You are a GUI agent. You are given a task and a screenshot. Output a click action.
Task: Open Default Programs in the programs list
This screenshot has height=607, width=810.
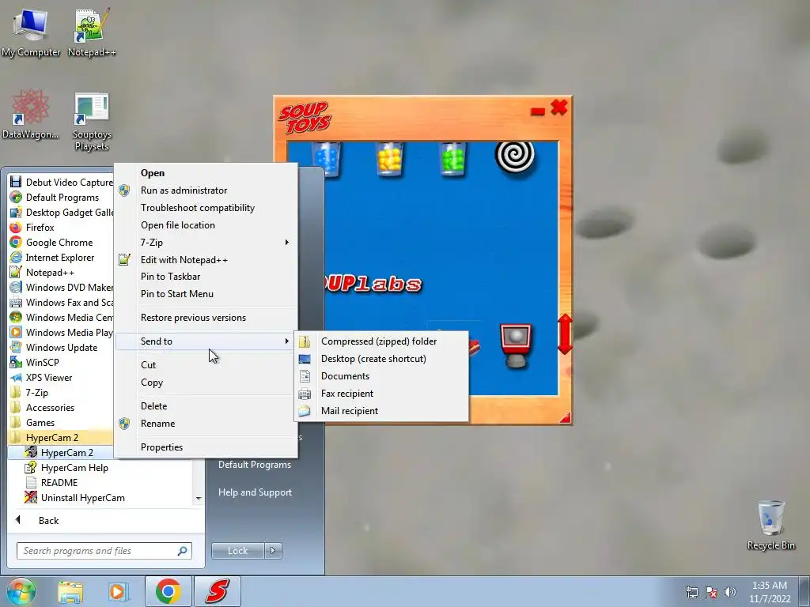pyautogui.click(x=61, y=197)
